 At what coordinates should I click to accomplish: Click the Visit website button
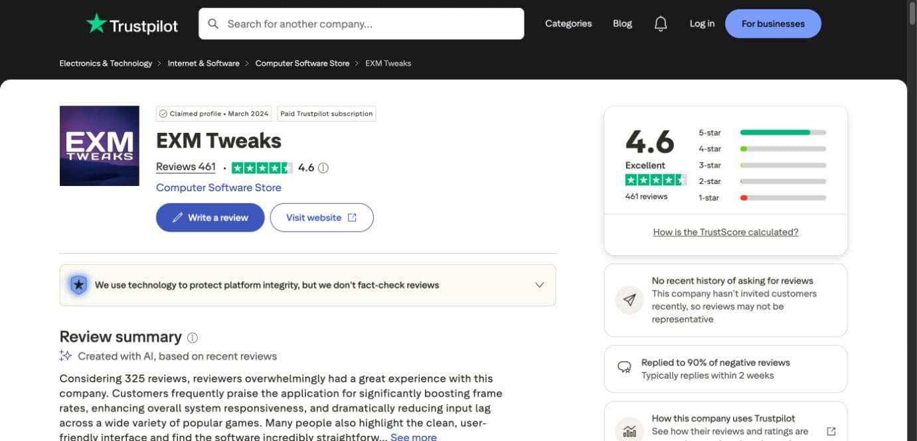click(x=321, y=217)
